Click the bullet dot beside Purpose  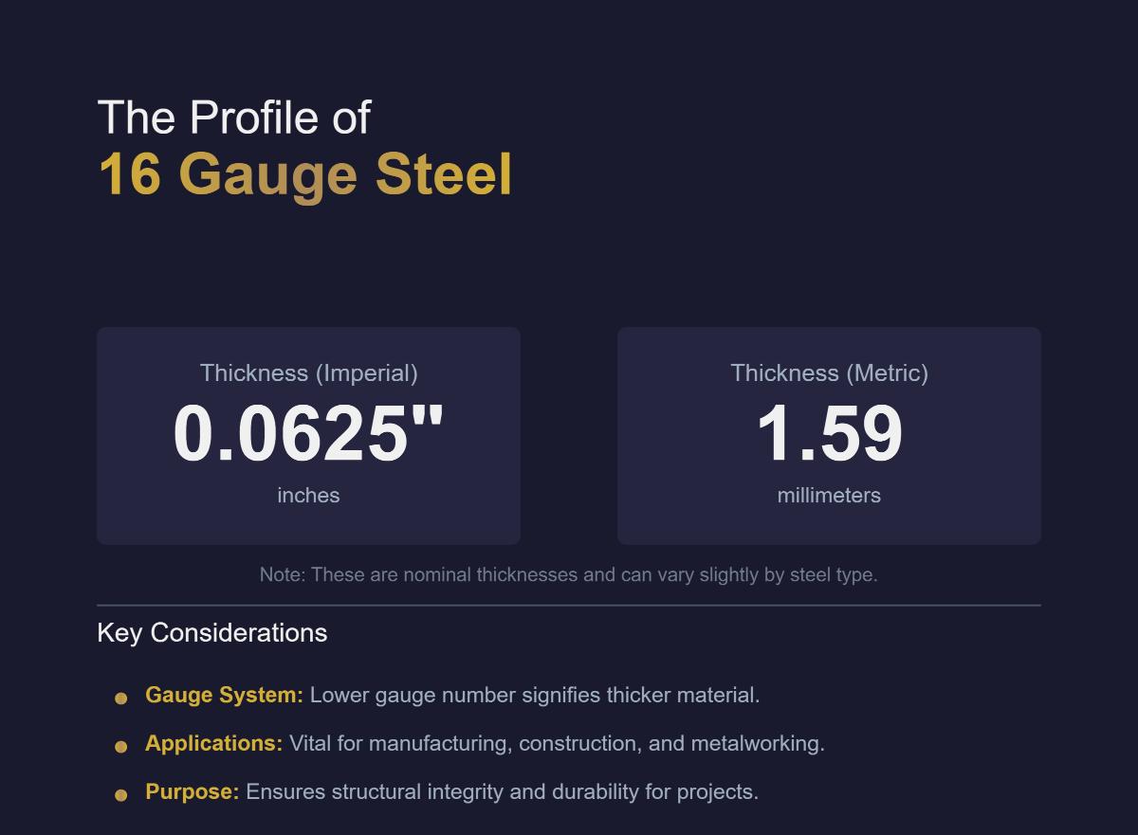[x=121, y=795]
